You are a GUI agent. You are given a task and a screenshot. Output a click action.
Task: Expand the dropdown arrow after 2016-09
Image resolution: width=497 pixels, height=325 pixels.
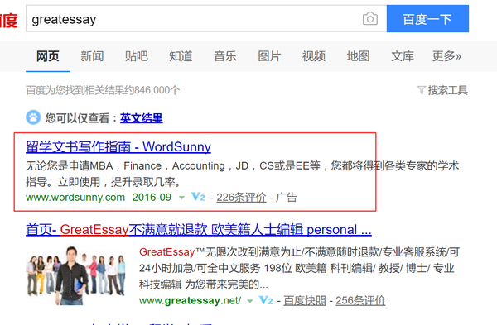point(181,198)
